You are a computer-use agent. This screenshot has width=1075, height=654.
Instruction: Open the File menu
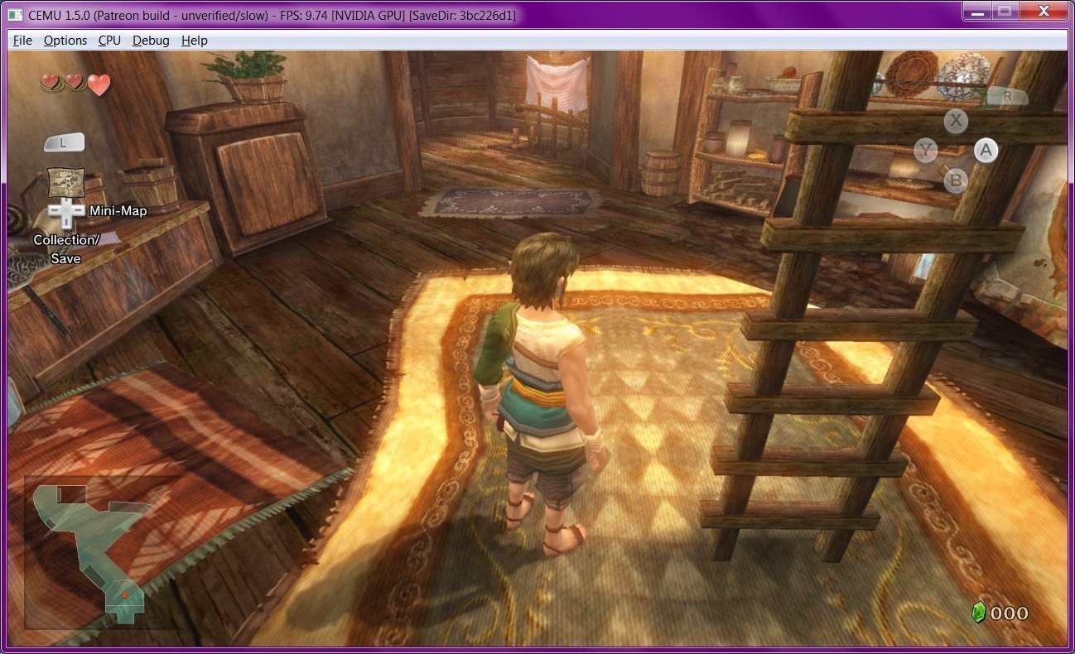click(22, 41)
